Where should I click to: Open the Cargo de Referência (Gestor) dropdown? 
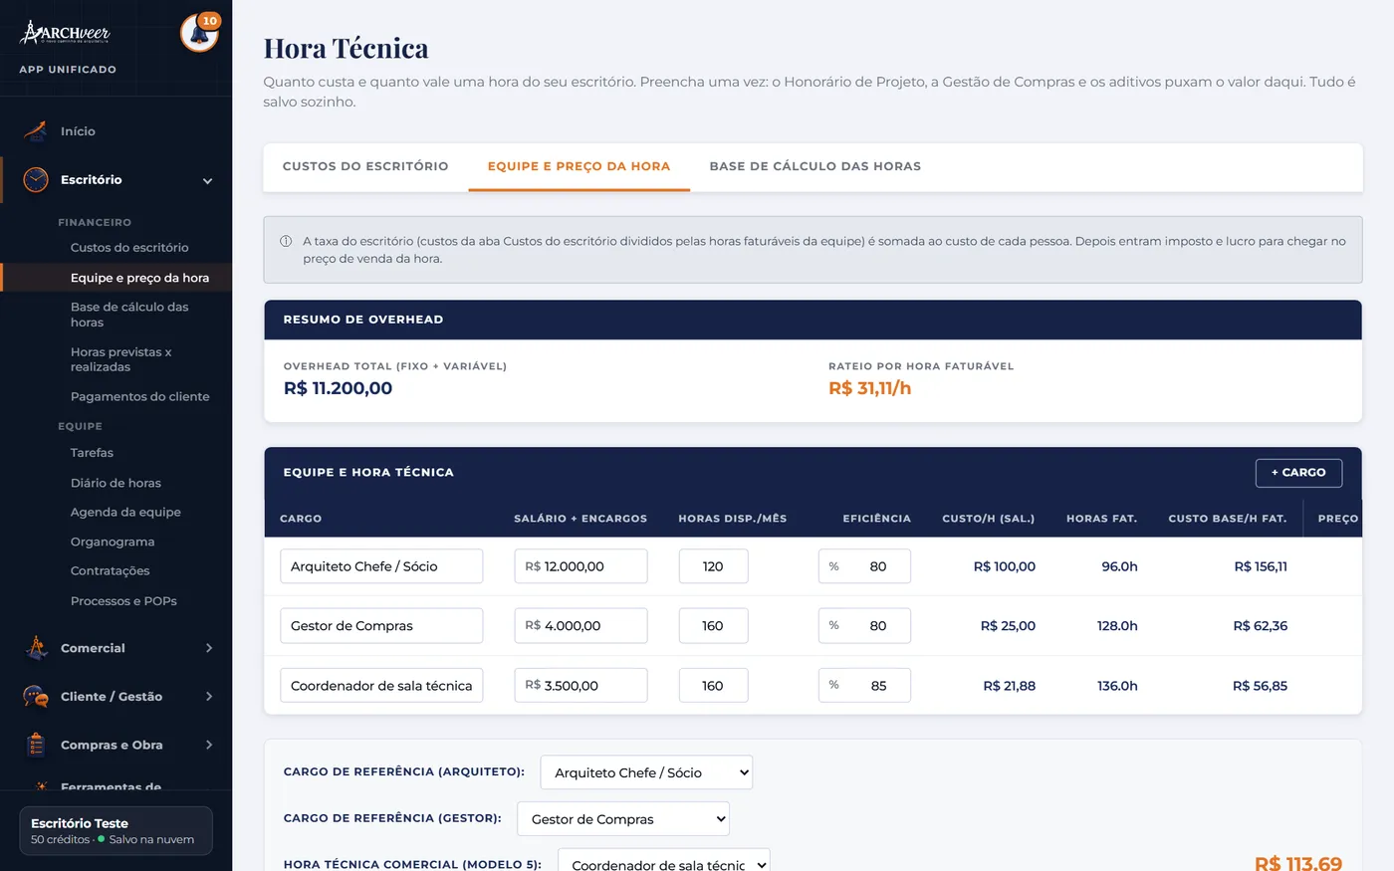point(623,819)
